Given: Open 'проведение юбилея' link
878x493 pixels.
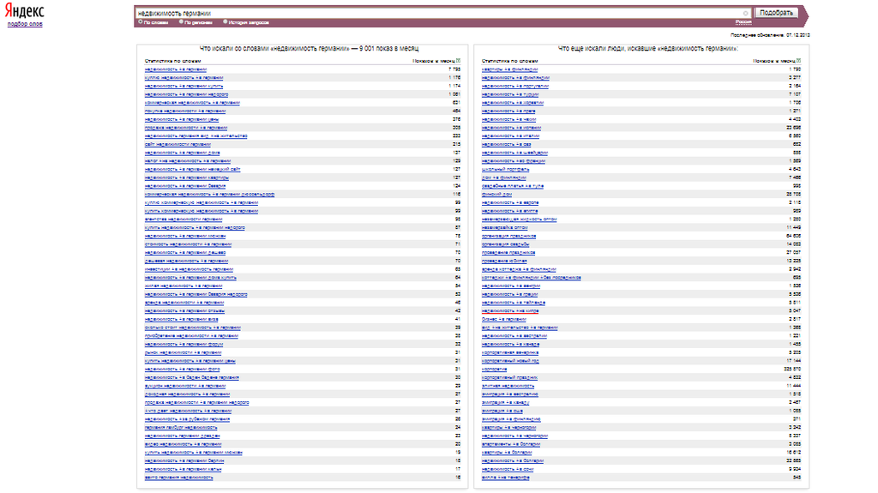Looking at the screenshot, I should (504, 261).
